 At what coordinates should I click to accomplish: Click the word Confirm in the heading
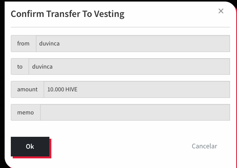27,14
